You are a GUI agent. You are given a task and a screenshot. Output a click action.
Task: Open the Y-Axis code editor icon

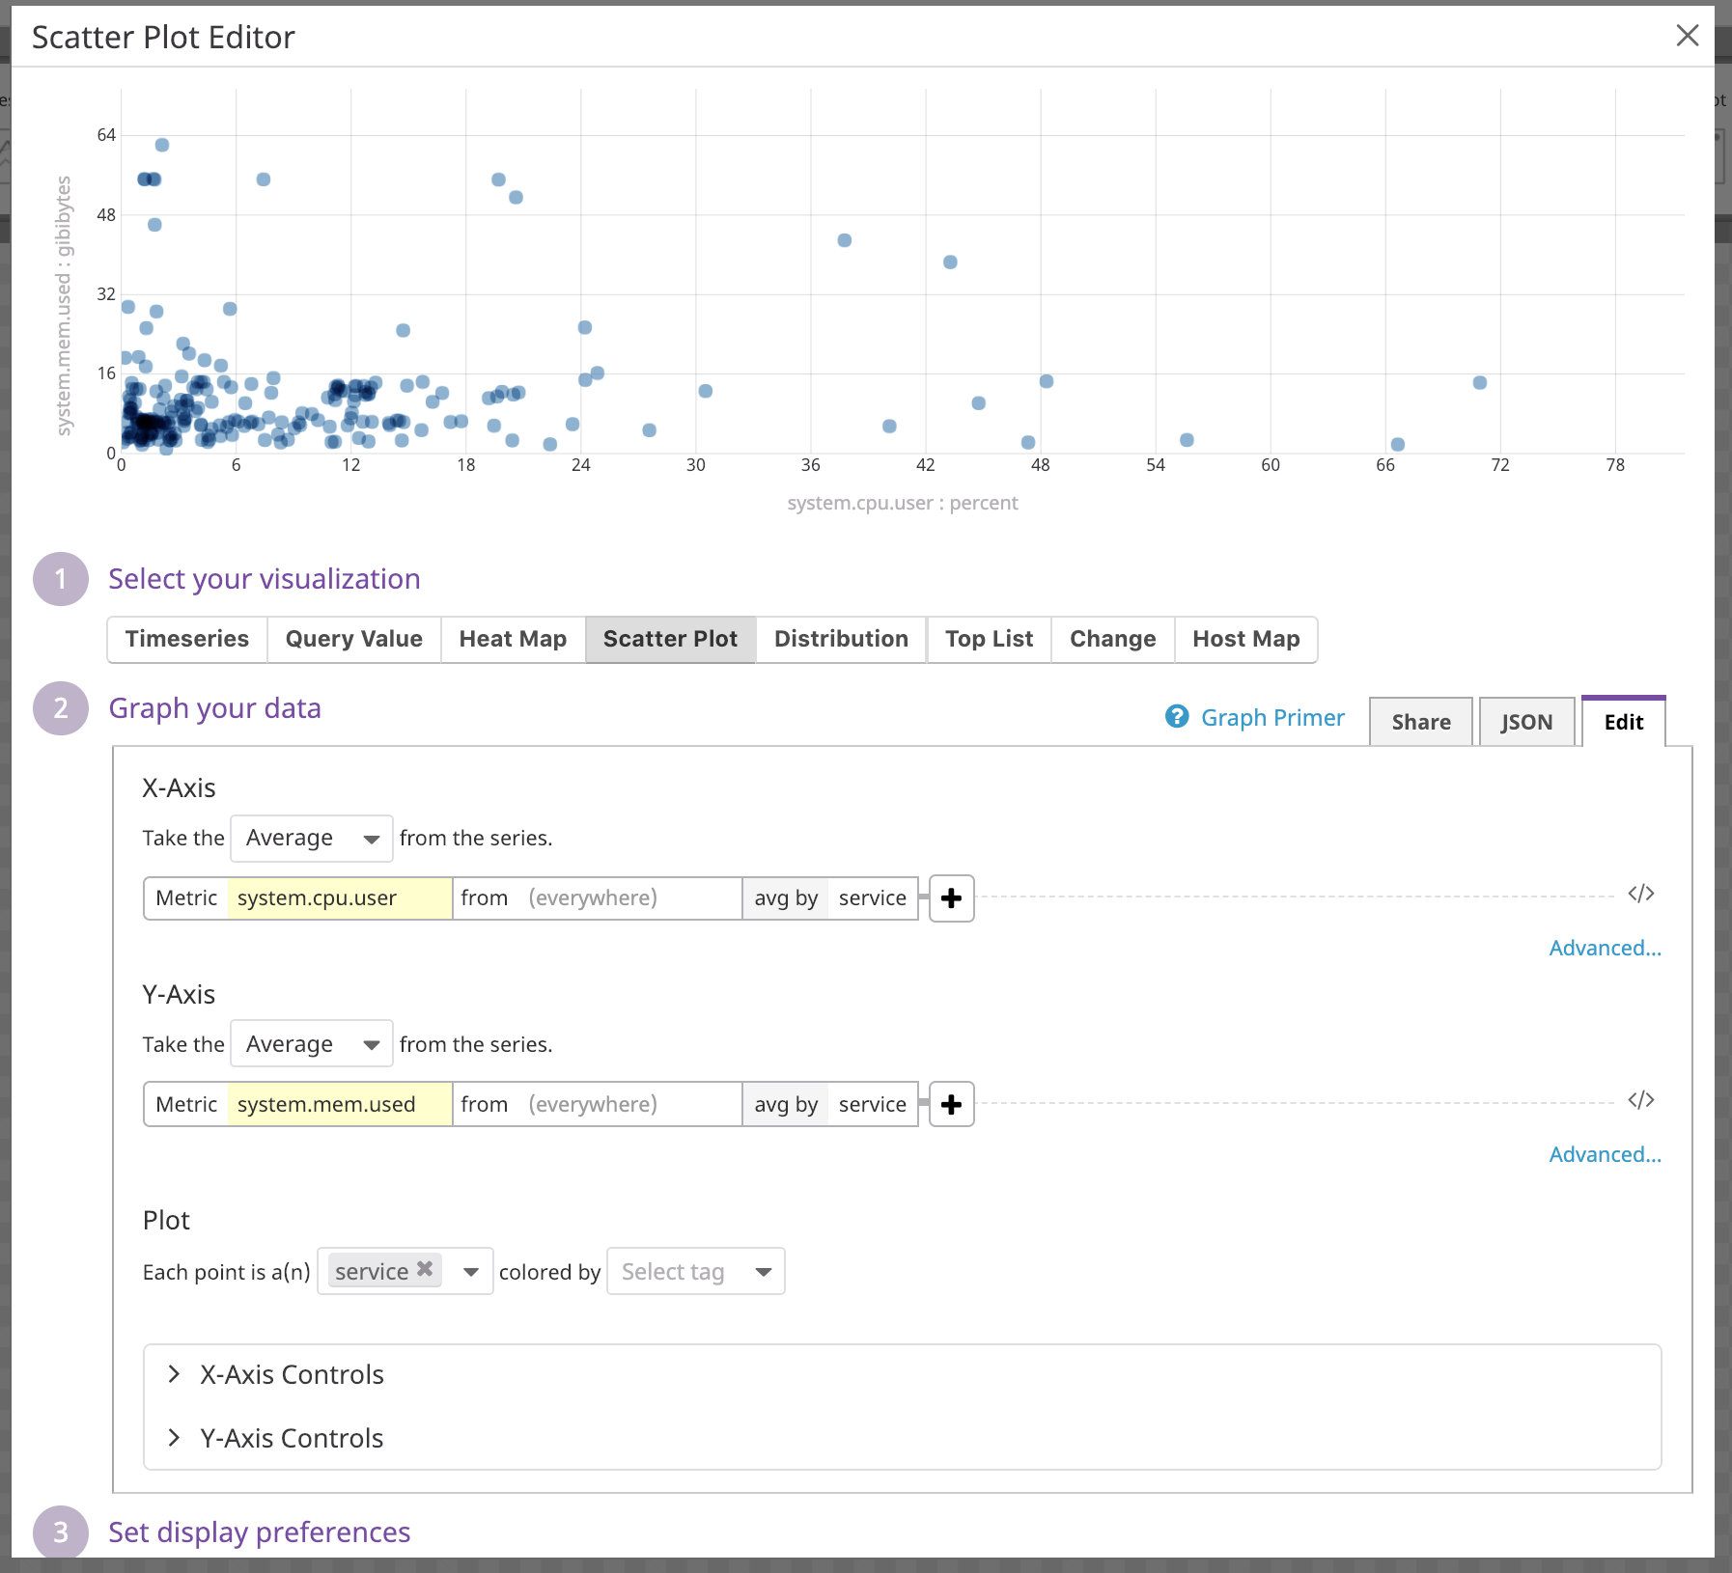(1640, 1099)
